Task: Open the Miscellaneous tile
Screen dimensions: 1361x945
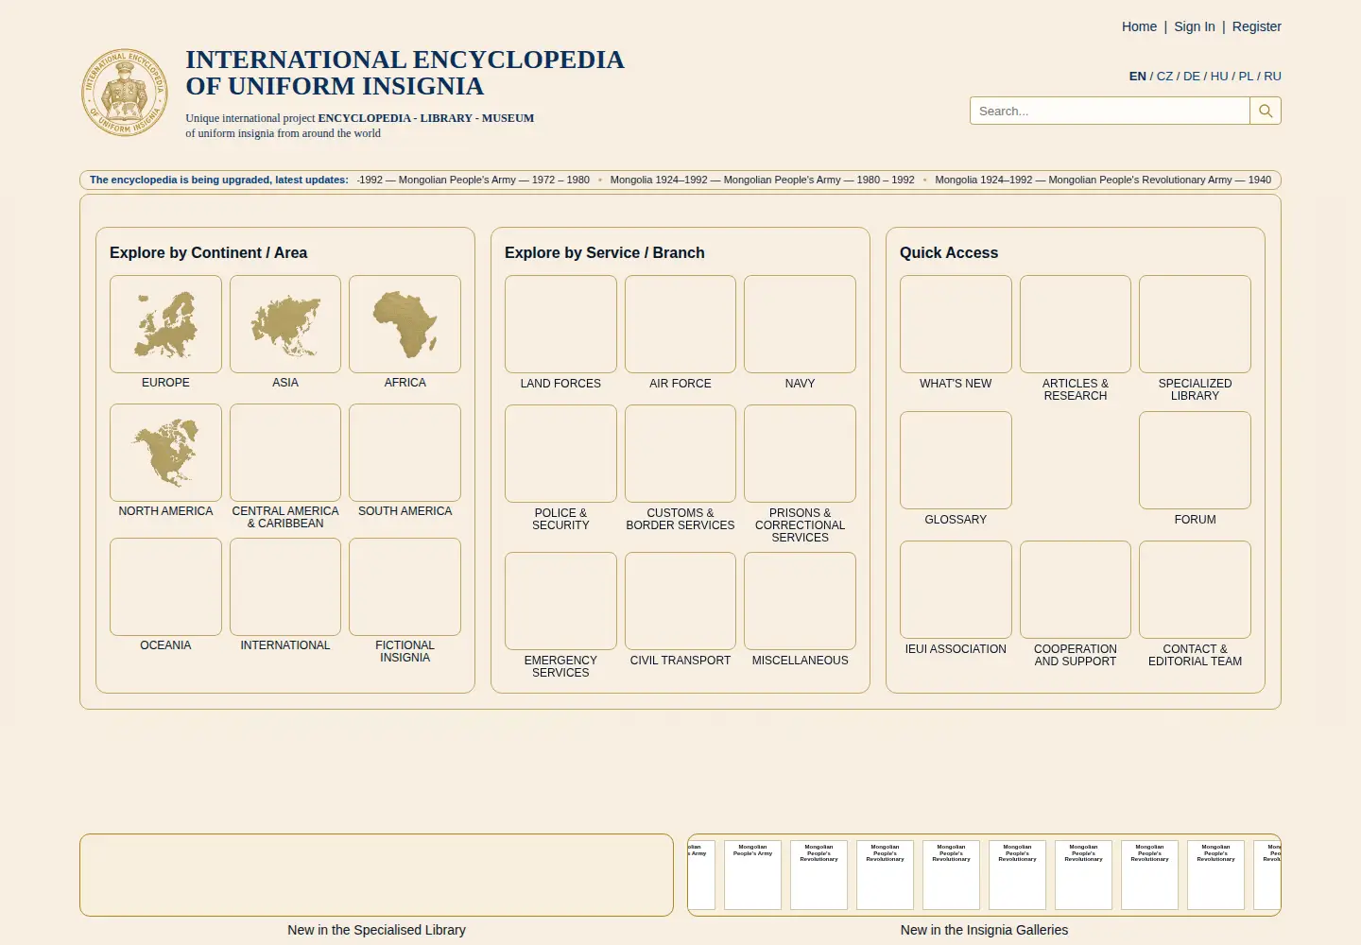Action: [x=800, y=601]
